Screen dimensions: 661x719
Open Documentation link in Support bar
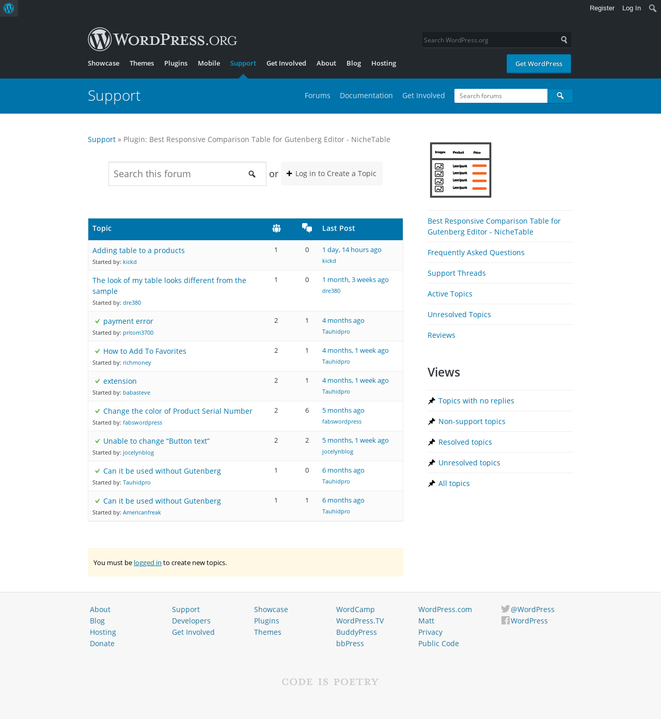click(366, 96)
